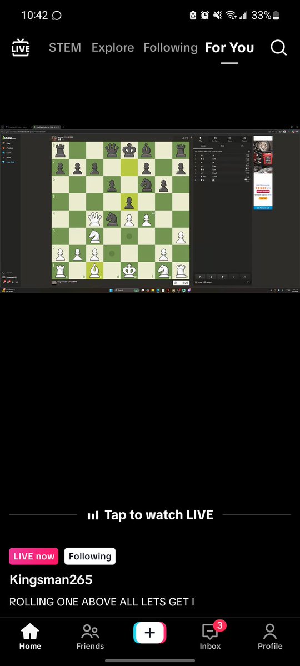Switch to the Following feed tab
This screenshot has width=300, height=666.
(x=171, y=48)
